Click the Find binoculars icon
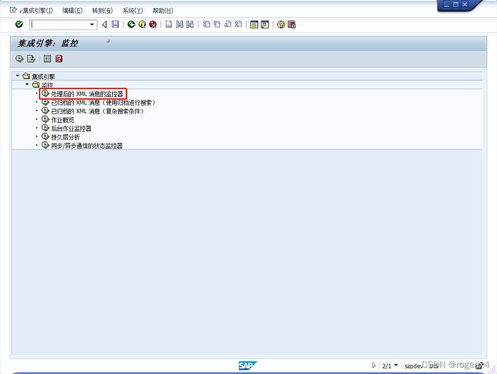Viewport: 497px width, 374px height. [179, 24]
